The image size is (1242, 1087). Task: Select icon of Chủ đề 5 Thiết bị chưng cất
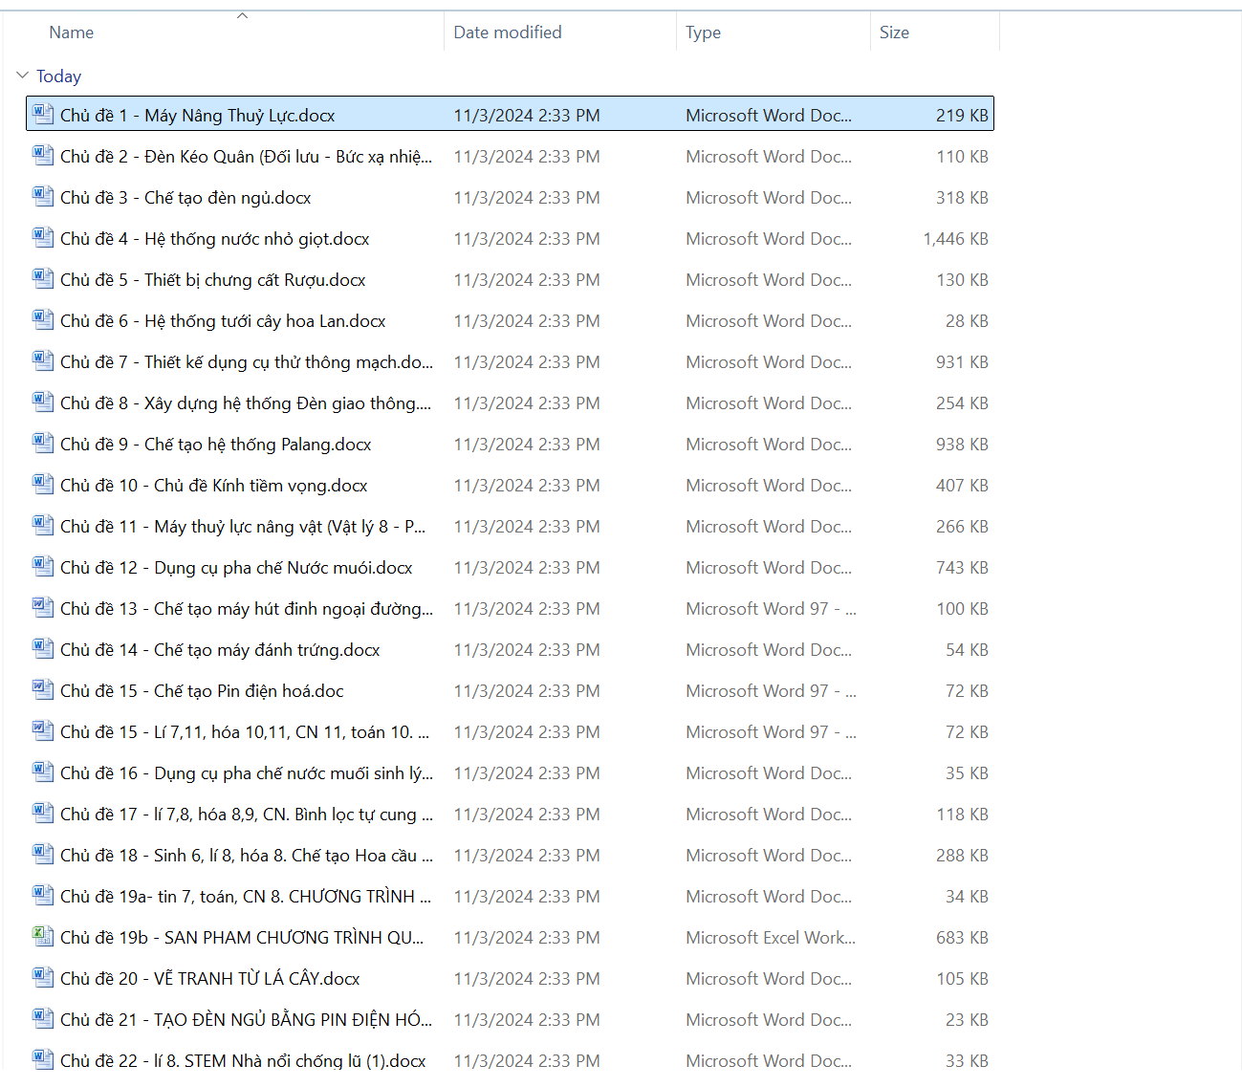pos(43,279)
